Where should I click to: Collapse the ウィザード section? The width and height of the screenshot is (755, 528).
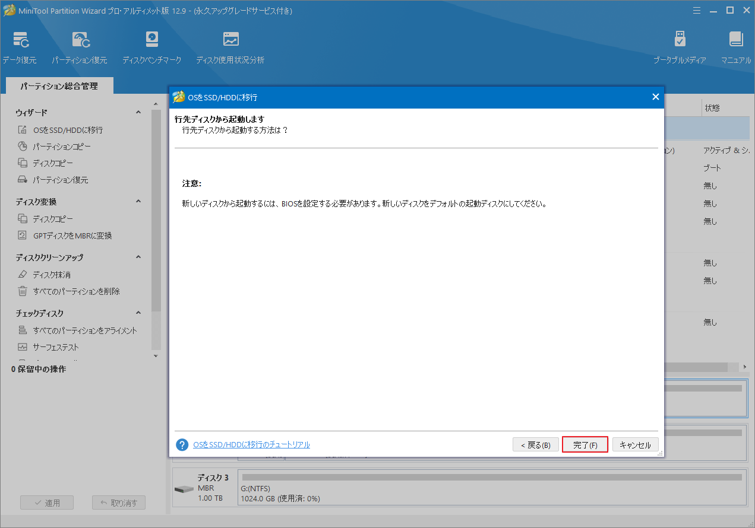tap(138, 112)
